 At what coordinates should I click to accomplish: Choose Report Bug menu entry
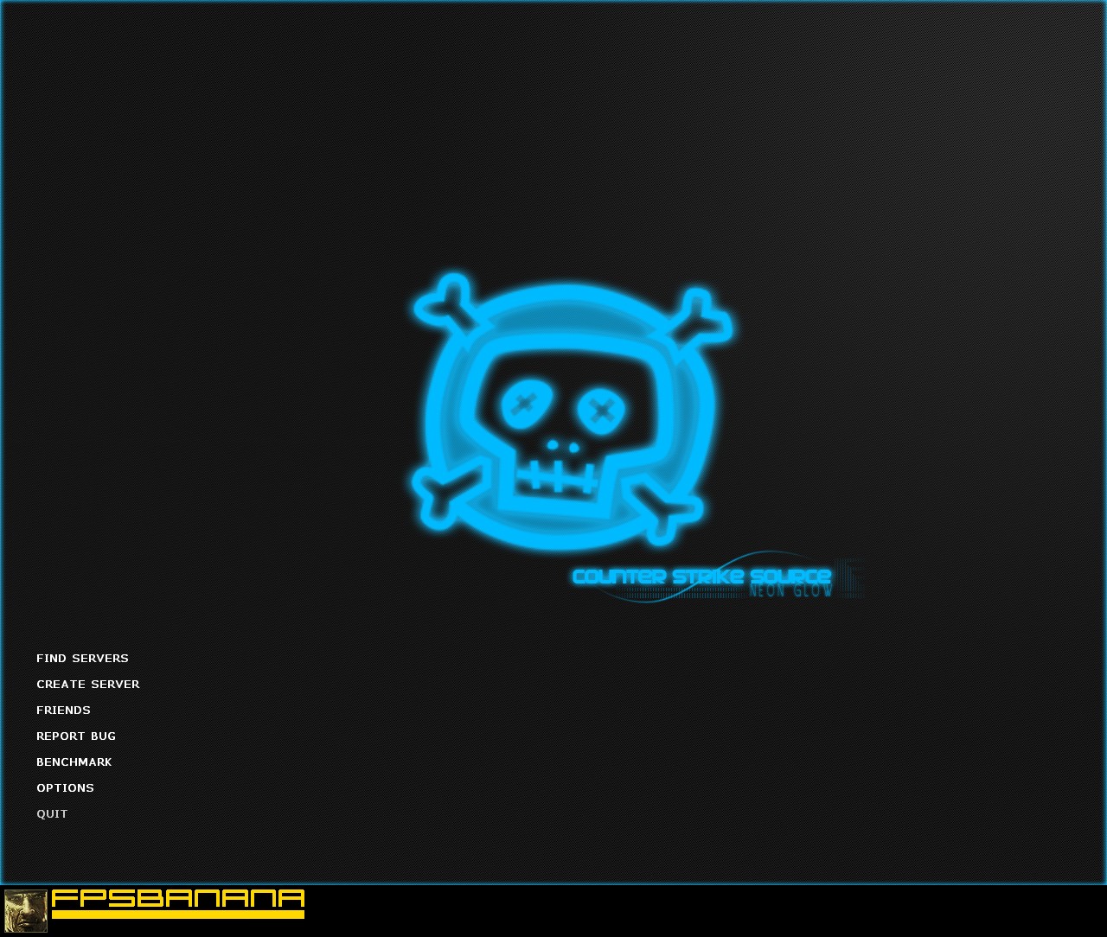tap(75, 736)
